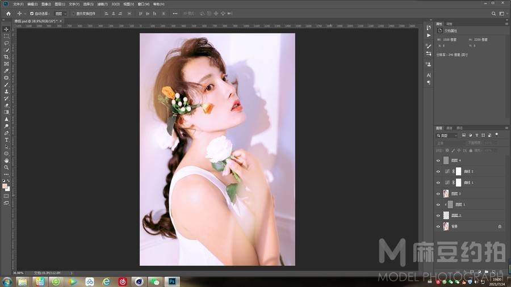
Task: Select the Clone Stamp tool
Action: [6, 91]
